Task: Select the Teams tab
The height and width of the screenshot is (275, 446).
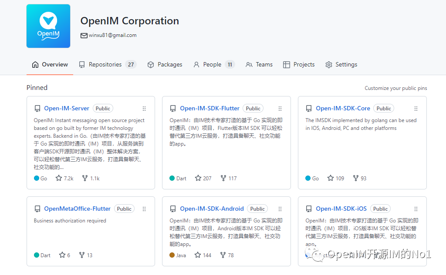Action: 259,64
